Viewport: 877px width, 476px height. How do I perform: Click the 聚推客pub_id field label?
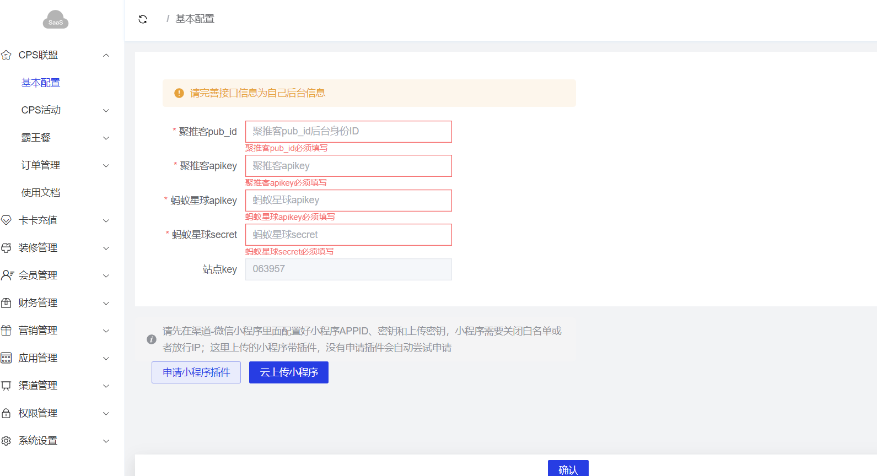pyautogui.click(x=208, y=132)
